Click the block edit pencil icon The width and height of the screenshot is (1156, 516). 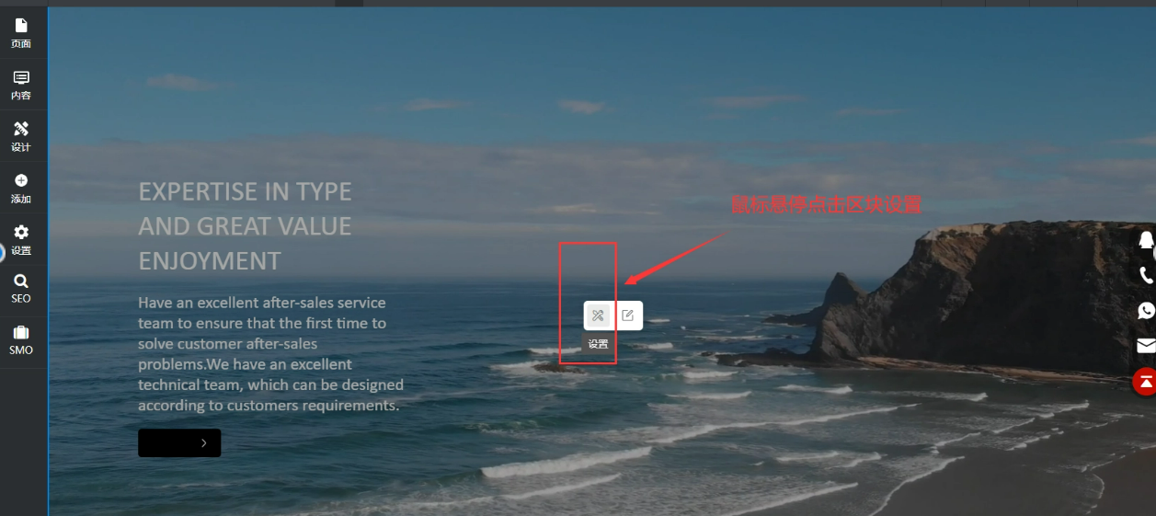[x=628, y=315]
